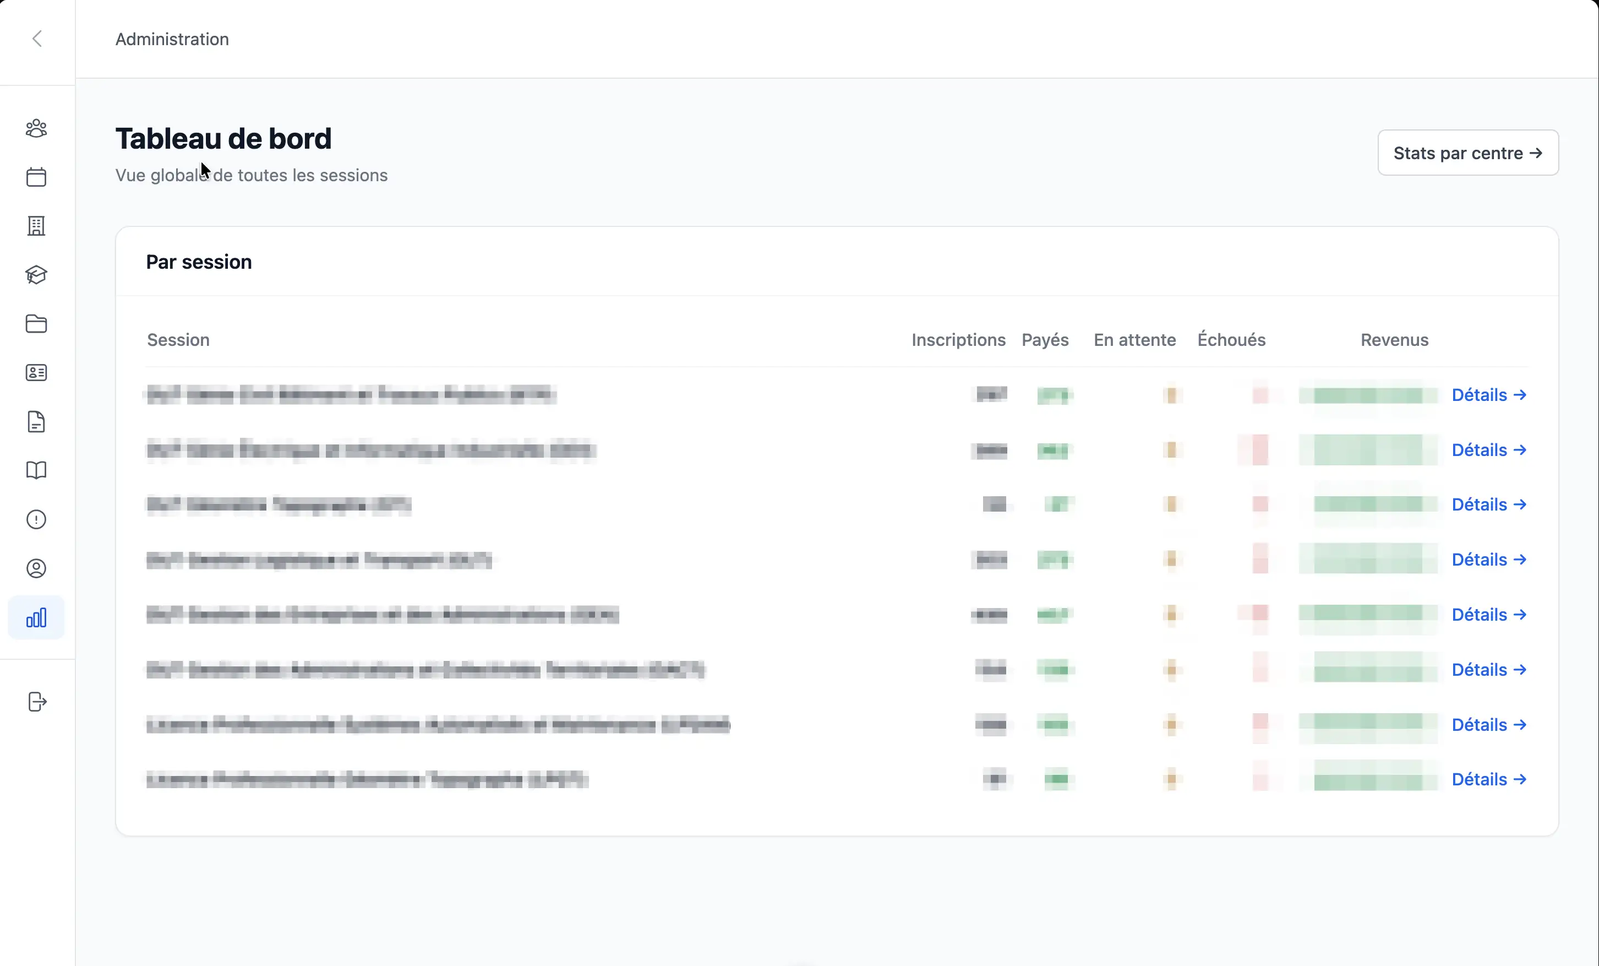Click the Inscriptions column header
1599x966 pixels.
958,340
